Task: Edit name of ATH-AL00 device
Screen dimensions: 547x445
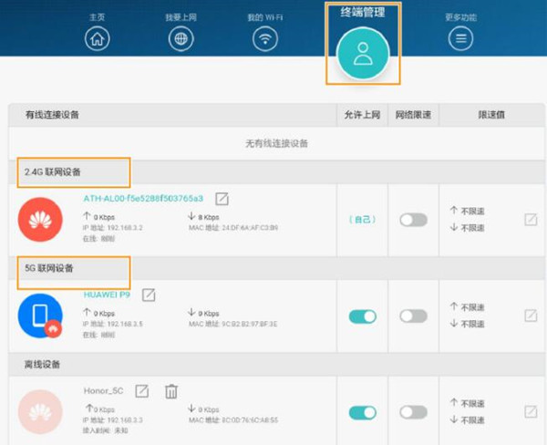Action: pos(222,199)
